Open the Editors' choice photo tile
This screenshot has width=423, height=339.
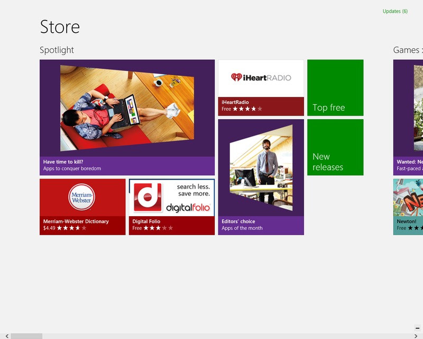(x=261, y=167)
